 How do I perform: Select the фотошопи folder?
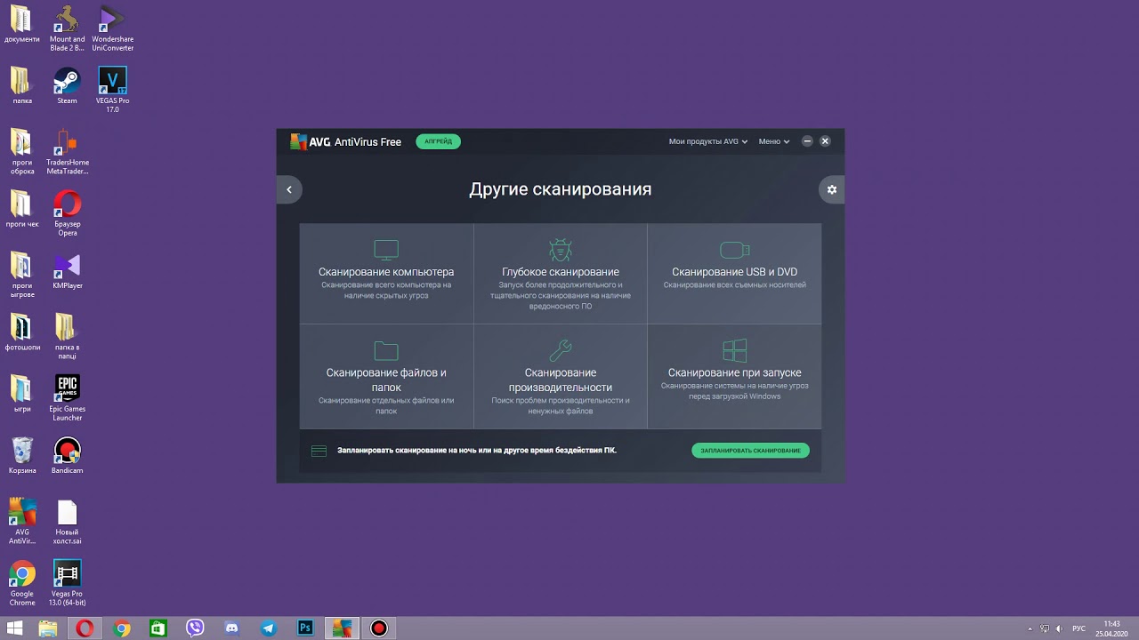[21, 332]
